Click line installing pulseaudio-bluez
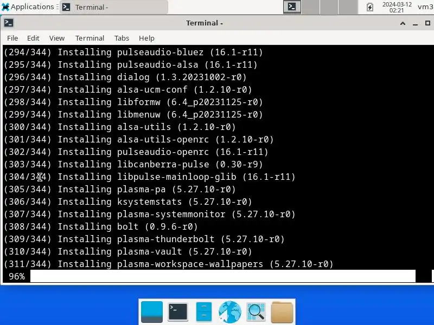Image resolution: width=434 pixels, height=325 pixels. click(x=133, y=52)
